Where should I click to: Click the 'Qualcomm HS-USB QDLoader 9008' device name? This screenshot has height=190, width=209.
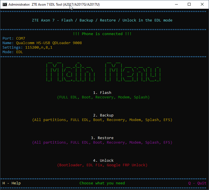click(x=49, y=43)
